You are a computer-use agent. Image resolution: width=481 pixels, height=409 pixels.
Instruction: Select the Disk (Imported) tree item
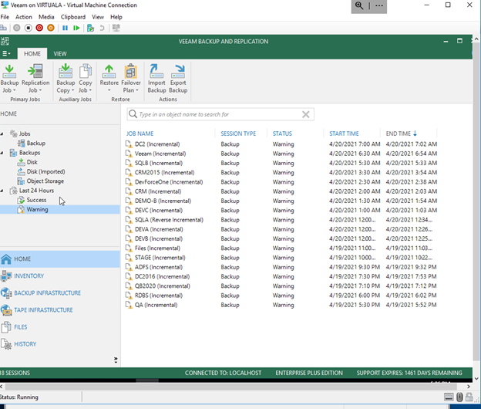click(x=45, y=171)
